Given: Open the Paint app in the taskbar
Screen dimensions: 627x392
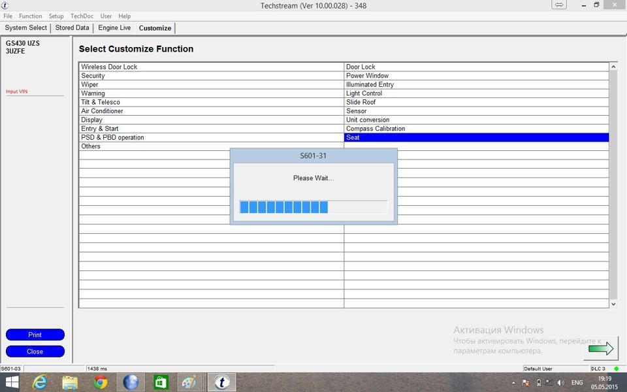Looking at the screenshot, I should click(x=189, y=382).
